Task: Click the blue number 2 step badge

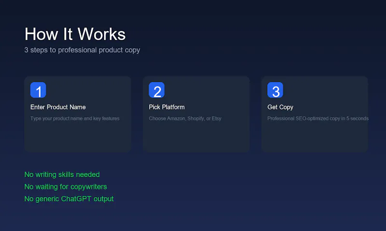Action: point(156,90)
